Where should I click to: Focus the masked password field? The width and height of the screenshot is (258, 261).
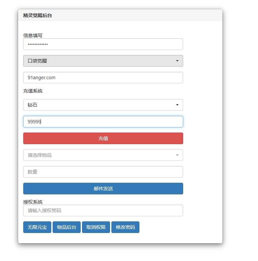click(x=103, y=44)
